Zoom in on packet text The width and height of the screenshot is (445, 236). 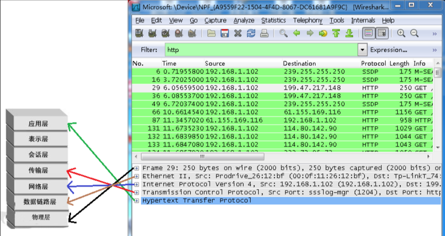click(401, 33)
